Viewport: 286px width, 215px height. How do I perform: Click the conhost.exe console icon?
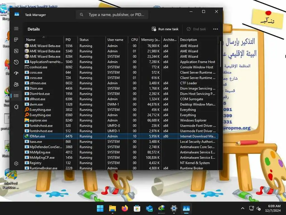click(x=27, y=67)
